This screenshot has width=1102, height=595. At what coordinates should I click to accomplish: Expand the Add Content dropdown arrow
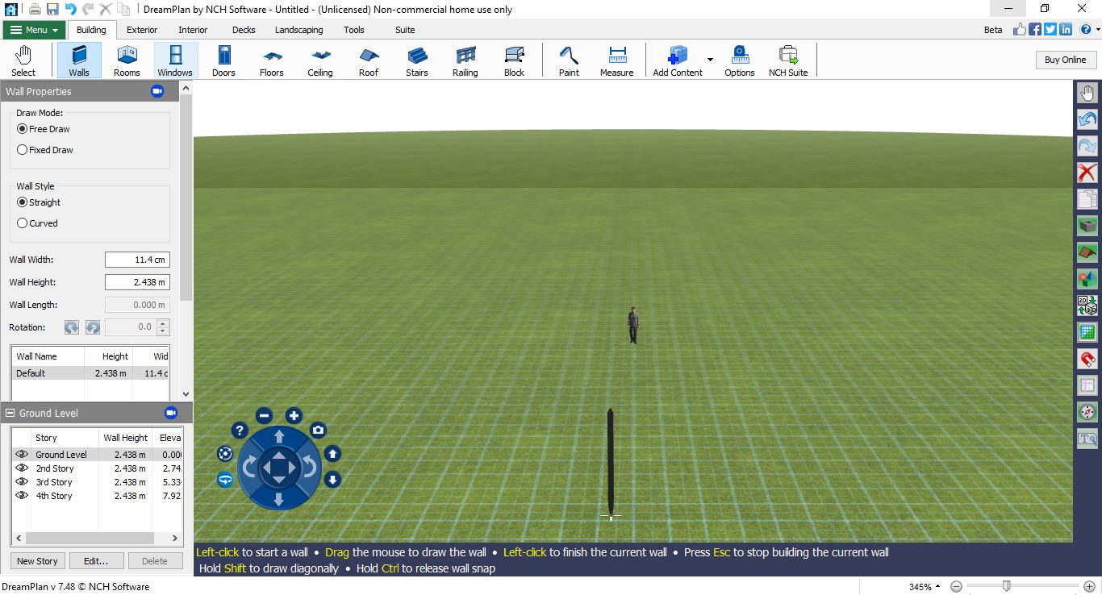pyautogui.click(x=710, y=60)
